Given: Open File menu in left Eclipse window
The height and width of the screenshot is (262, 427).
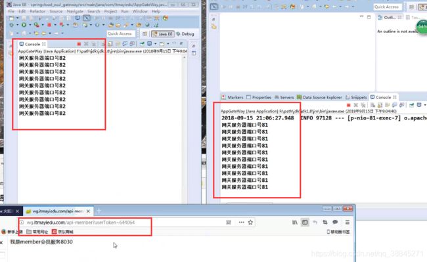Looking at the screenshot, I should pos(11,11).
